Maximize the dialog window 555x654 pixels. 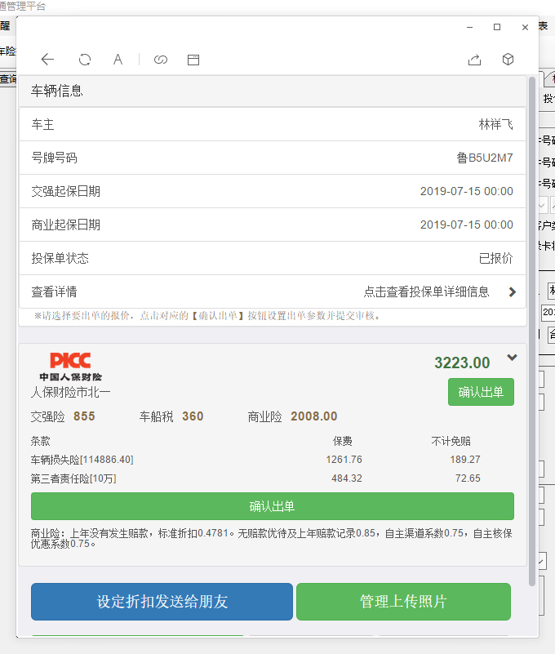click(497, 27)
